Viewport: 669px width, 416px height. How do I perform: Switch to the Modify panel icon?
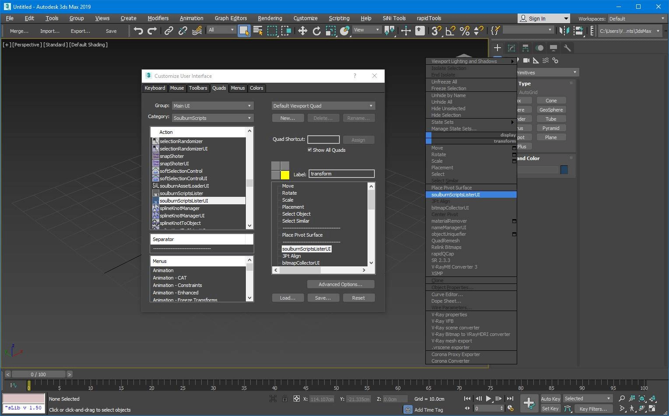(511, 48)
